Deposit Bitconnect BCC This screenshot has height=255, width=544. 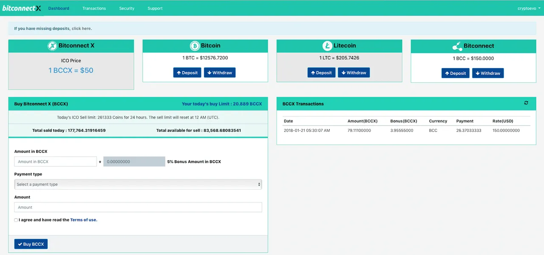(x=456, y=73)
